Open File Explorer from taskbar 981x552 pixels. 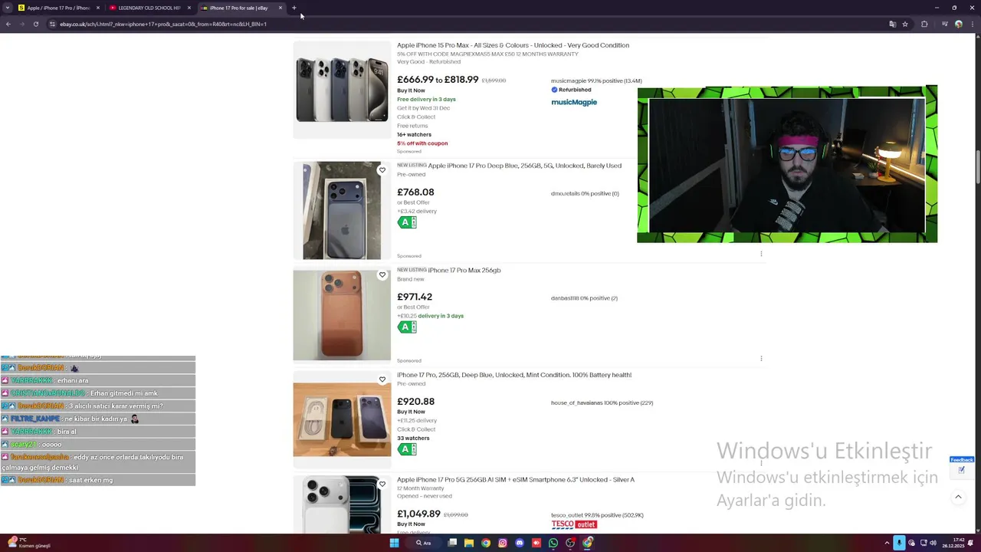click(x=469, y=543)
